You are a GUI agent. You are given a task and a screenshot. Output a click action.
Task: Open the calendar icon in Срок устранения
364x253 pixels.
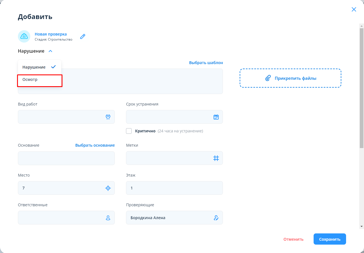coord(216,117)
